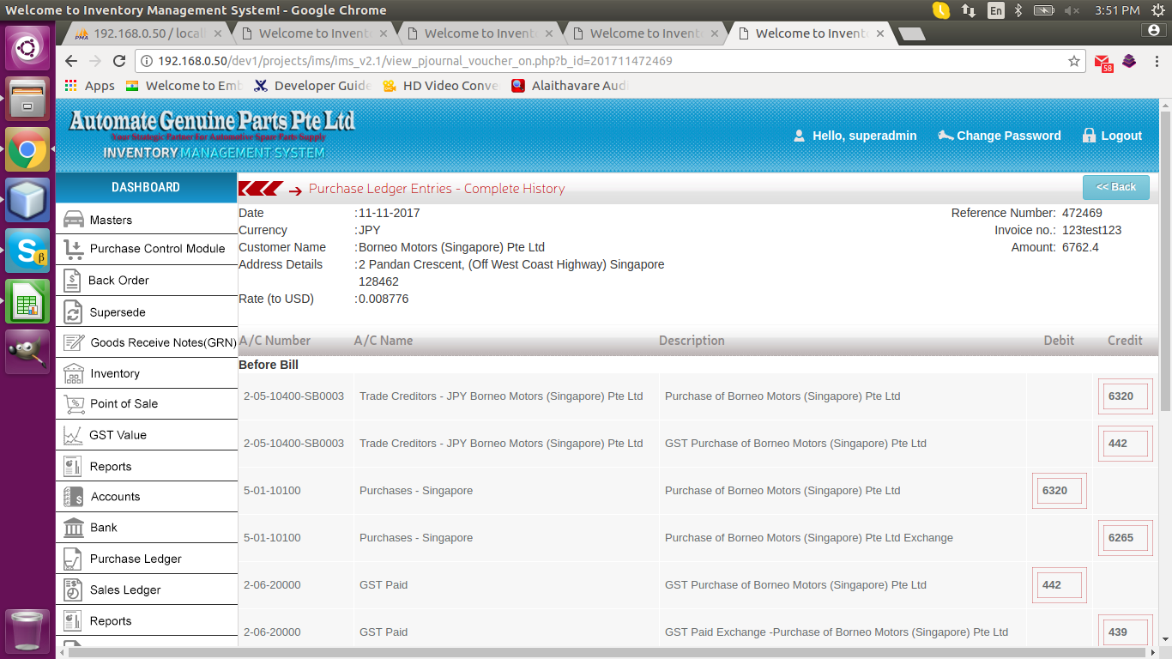Open the Ubuntu Dash search launcher
1172x659 pixels.
tap(27, 48)
